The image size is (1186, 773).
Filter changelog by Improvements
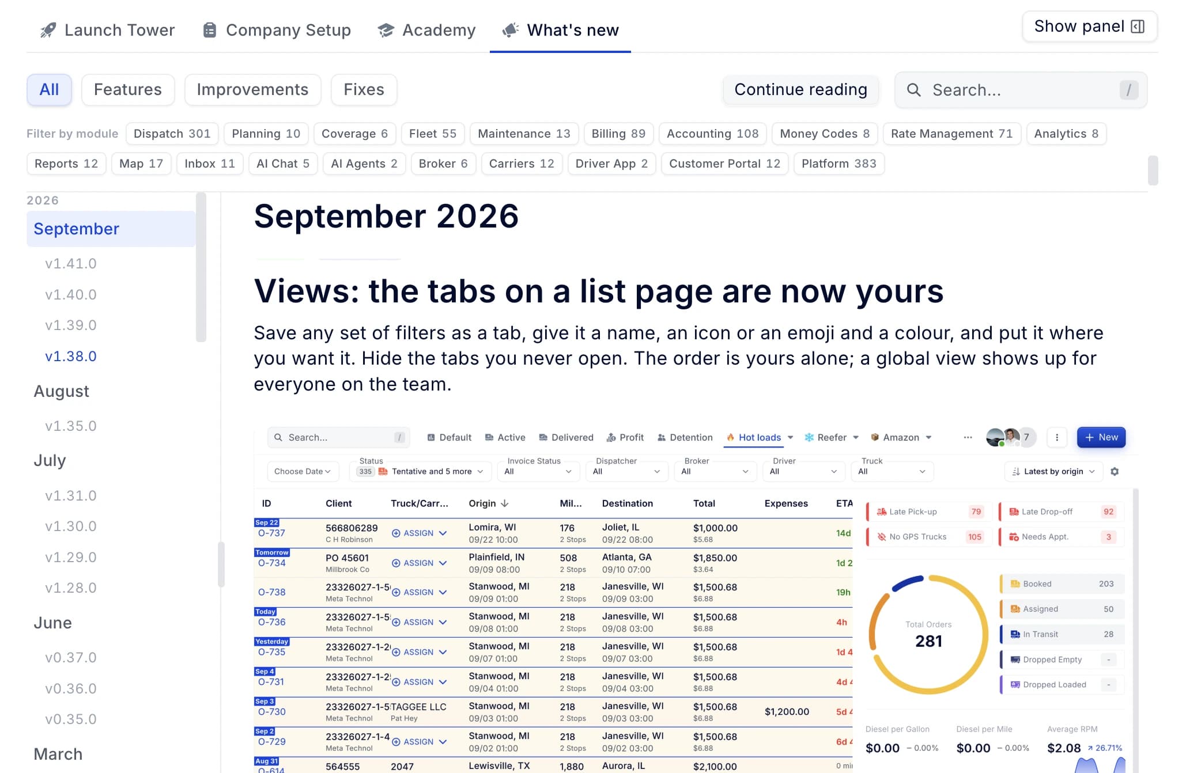point(252,90)
